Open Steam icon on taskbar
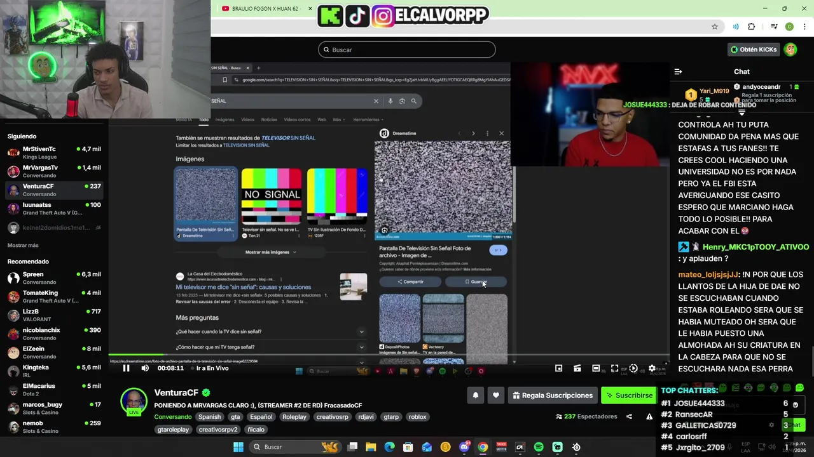The width and height of the screenshot is (814, 457). (576, 447)
